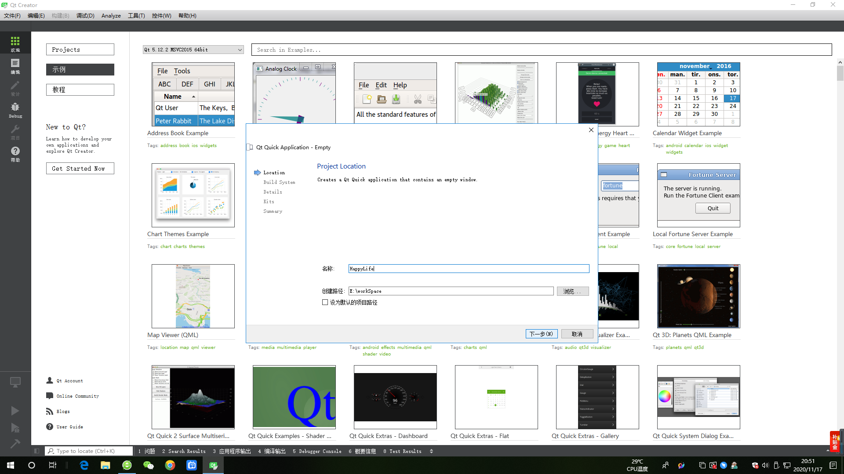Open the Calendar Widget Example thumbnail
Screen dimensions: 844x474
click(x=698, y=94)
